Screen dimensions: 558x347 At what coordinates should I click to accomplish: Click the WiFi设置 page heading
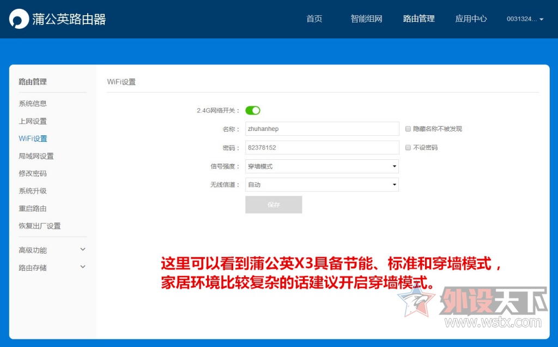(x=122, y=82)
